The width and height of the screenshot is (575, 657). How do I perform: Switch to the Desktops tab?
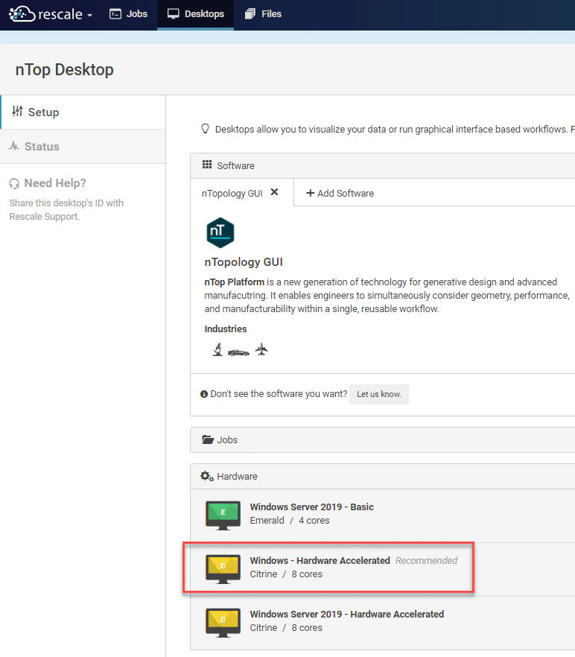[x=196, y=14]
